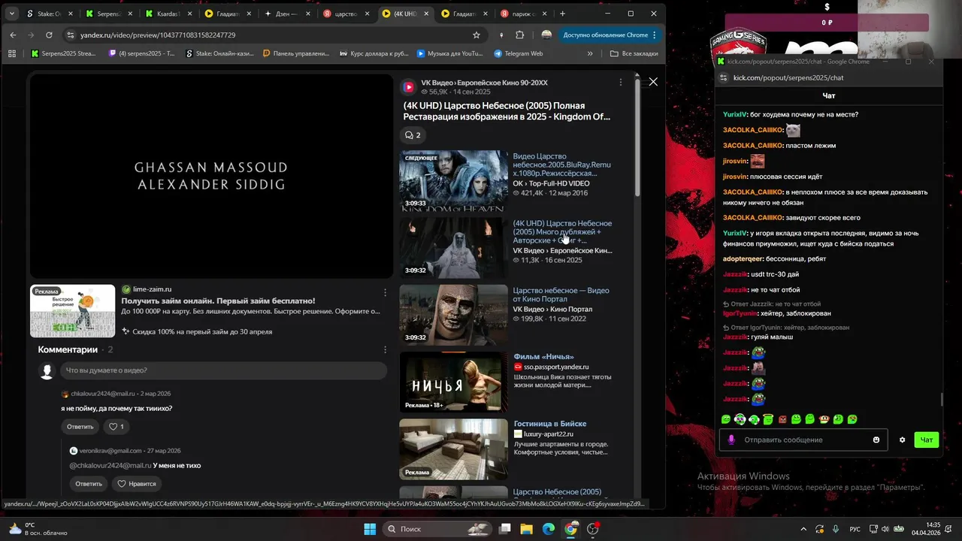The width and height of the screenshot is (962, 541).
Task: Open VK Видео channel logo icon
Action: coord(408,87)
